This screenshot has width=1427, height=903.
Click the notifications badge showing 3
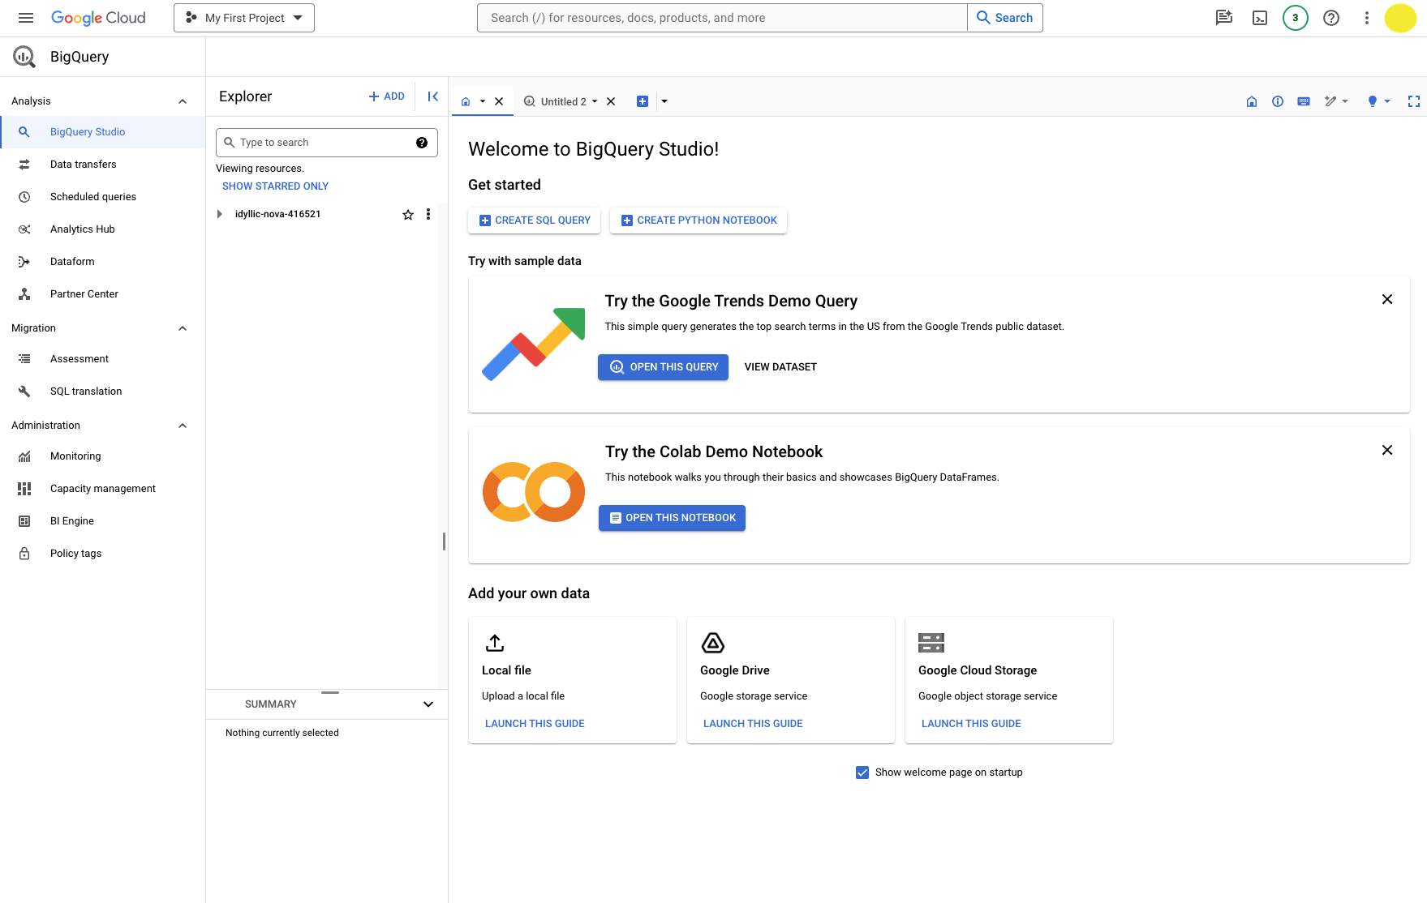pyautogui.click(x=1295, y=18)
